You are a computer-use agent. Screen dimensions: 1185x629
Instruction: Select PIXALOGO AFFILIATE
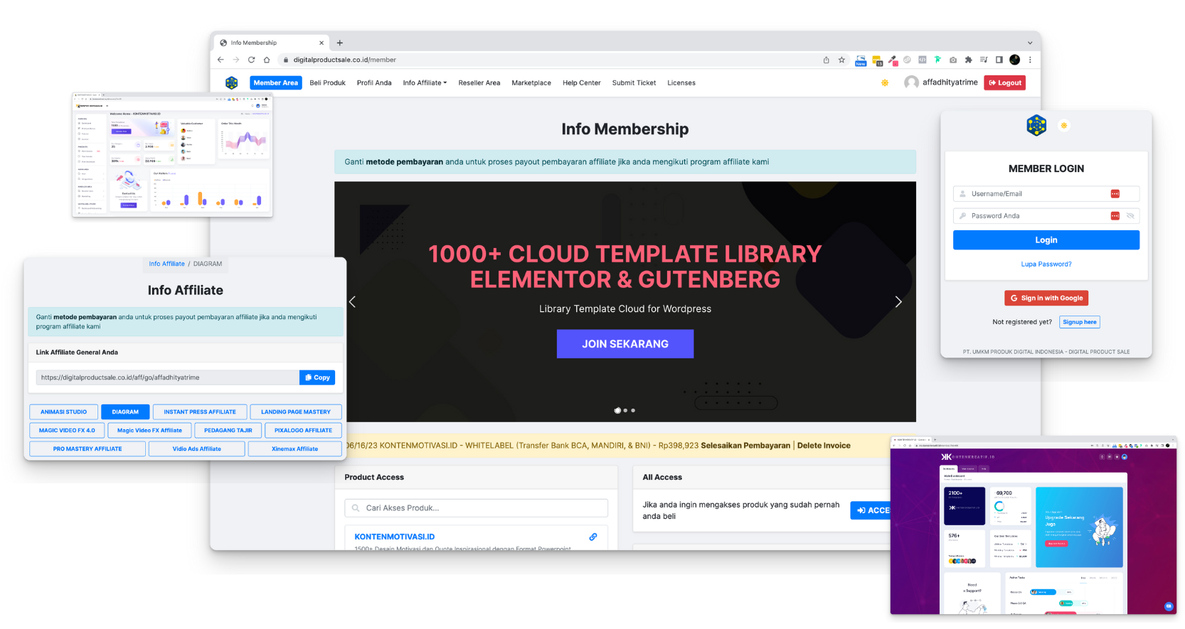[x=303, y=430]
